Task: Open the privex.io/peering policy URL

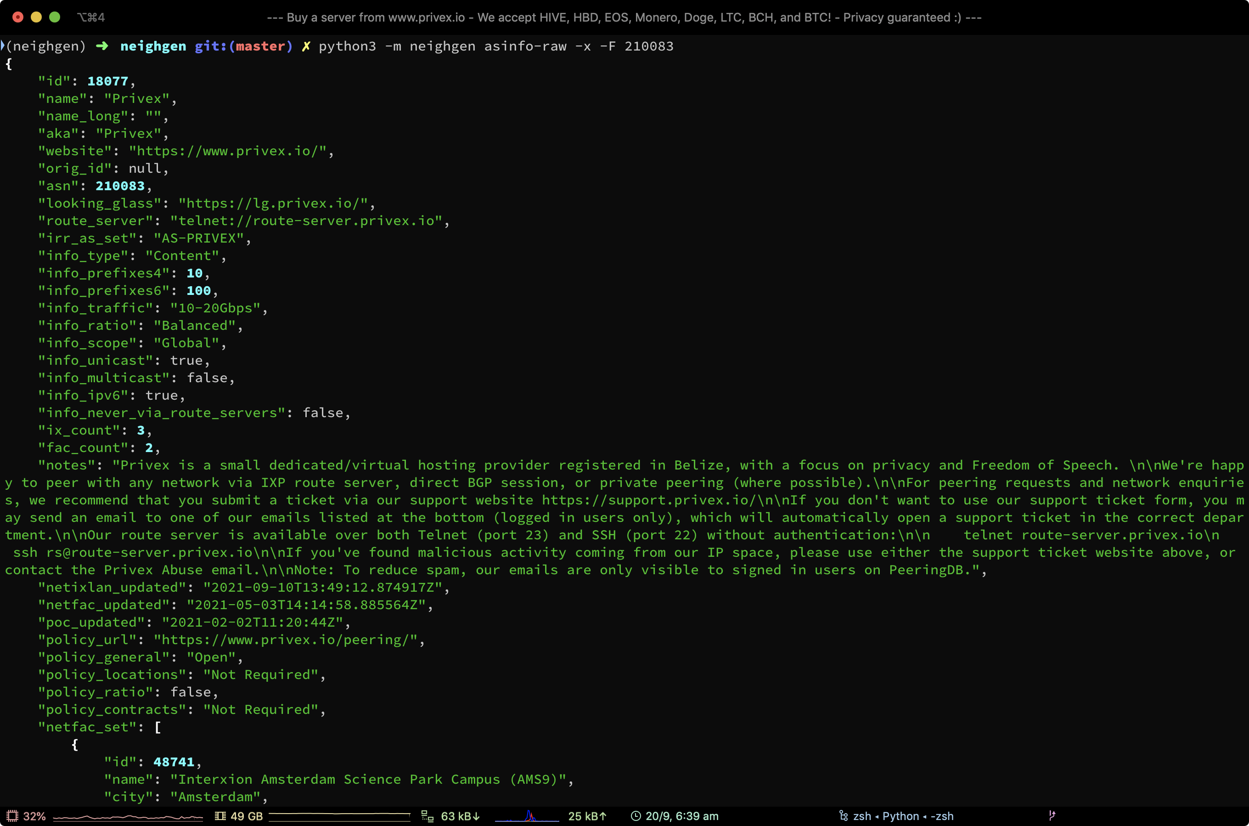Action: (286, 640)
